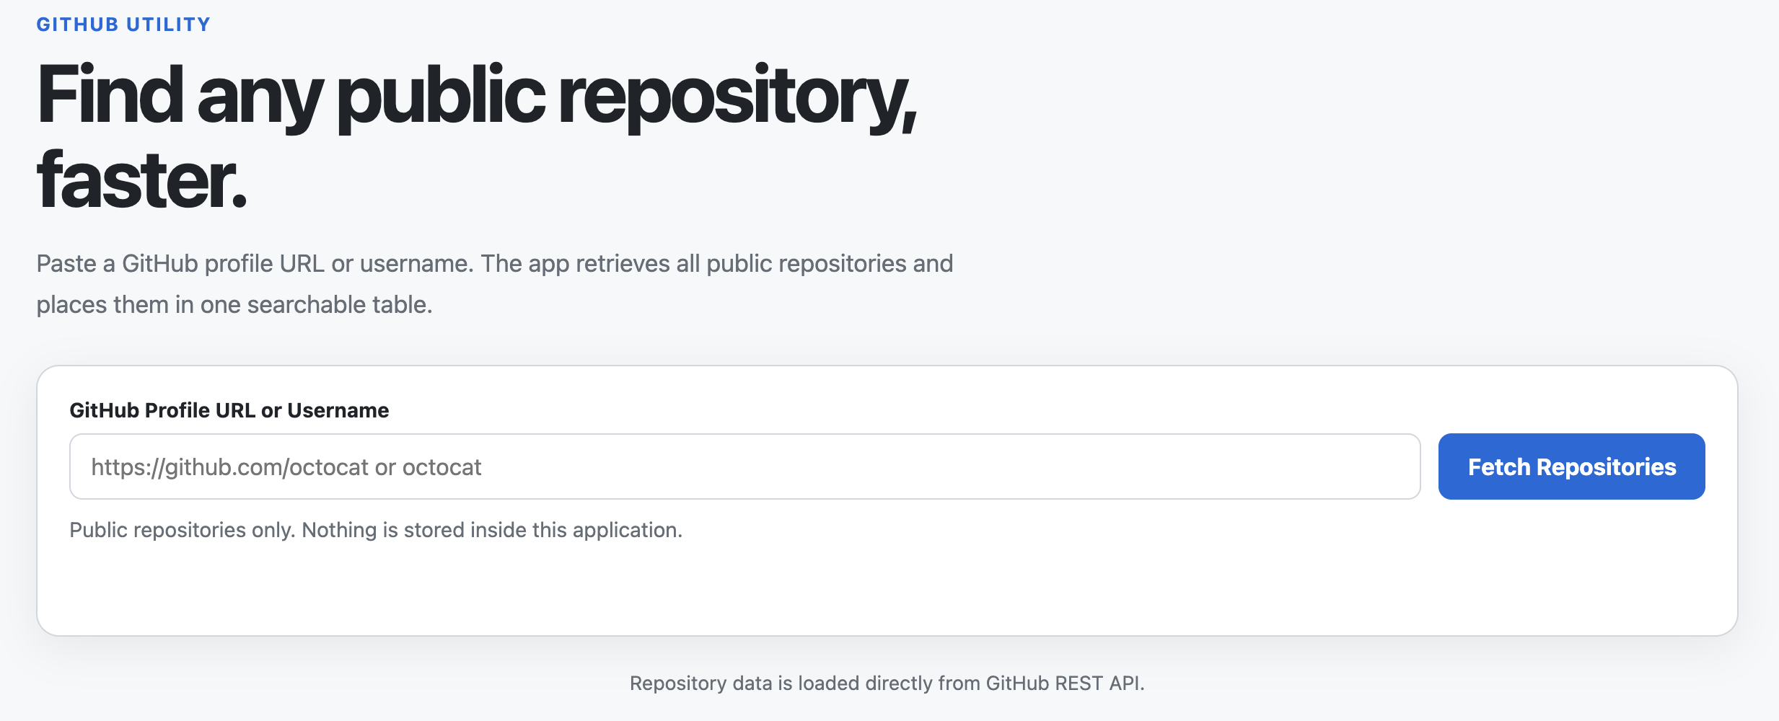Focus the GitHub profile URL input field

click(744, 466)
